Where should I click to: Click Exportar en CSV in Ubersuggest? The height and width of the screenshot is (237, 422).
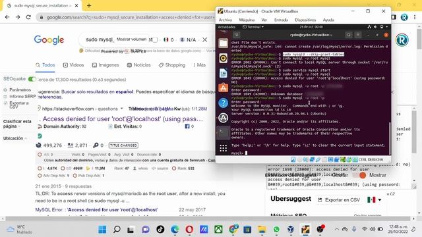point(339,200)
